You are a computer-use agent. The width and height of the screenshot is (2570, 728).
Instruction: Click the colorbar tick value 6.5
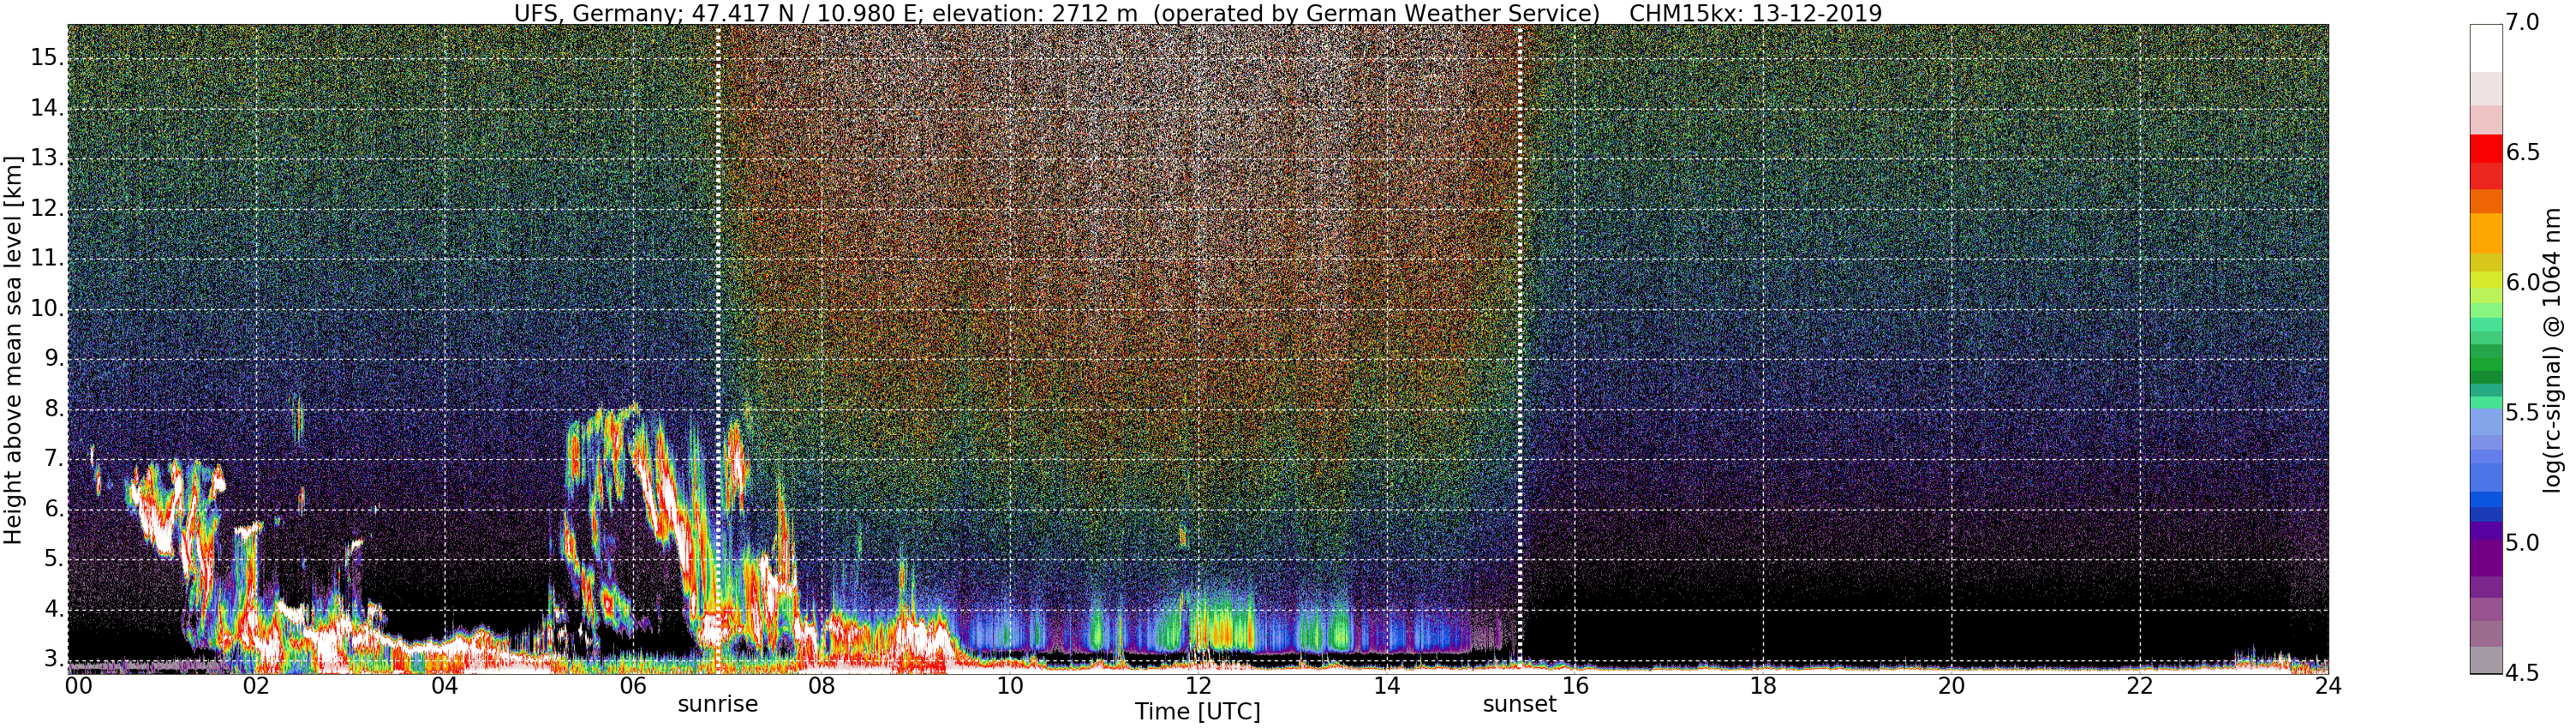click(2522, 152)
